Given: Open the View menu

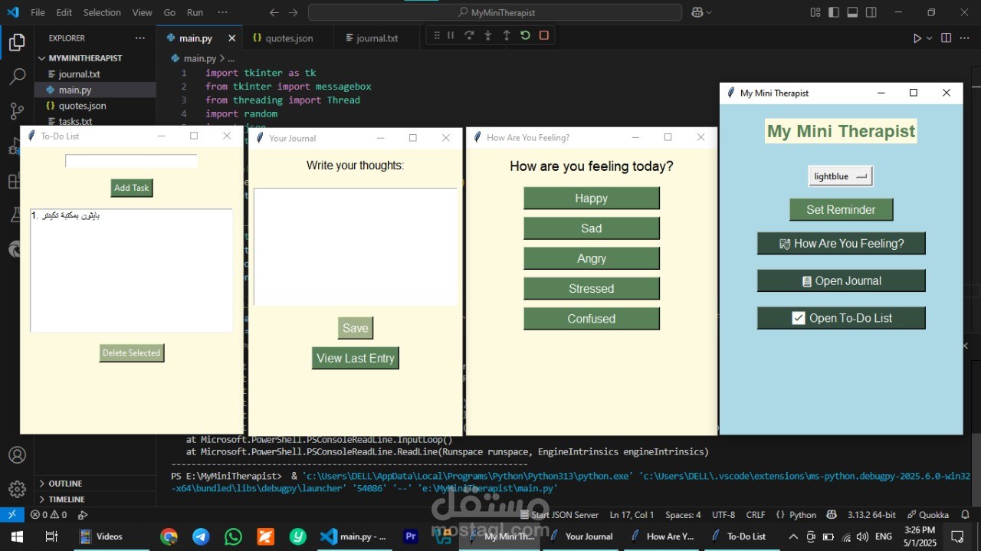Looking at the screenshot, I should coord(143,12).
